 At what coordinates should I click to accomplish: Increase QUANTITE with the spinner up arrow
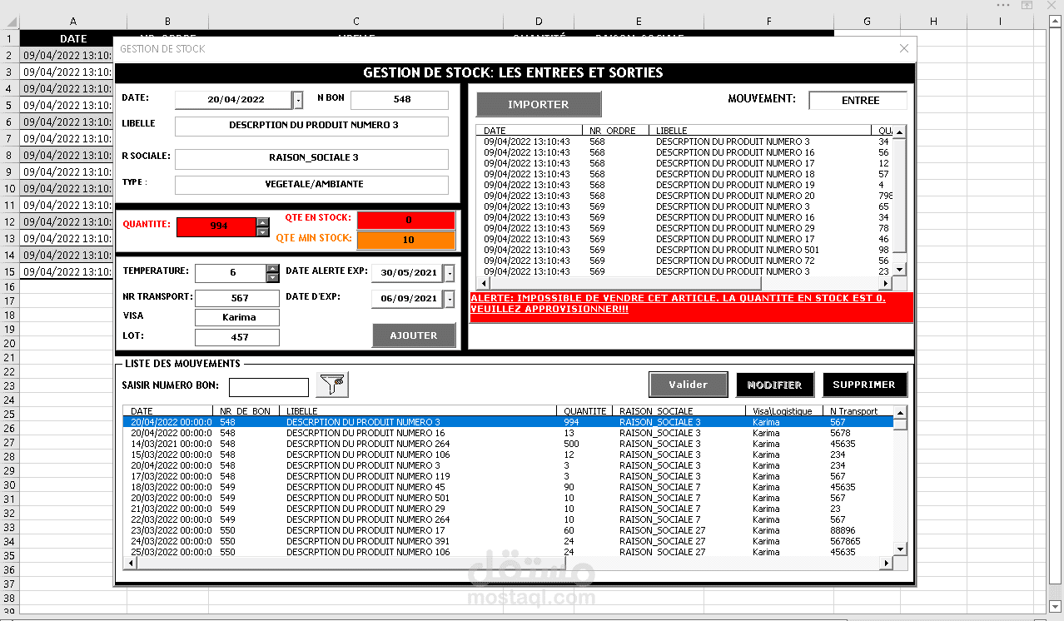pos(262,221)
